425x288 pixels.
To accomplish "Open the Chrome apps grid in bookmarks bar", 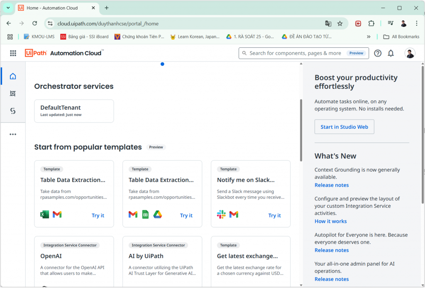I will 10,37.
